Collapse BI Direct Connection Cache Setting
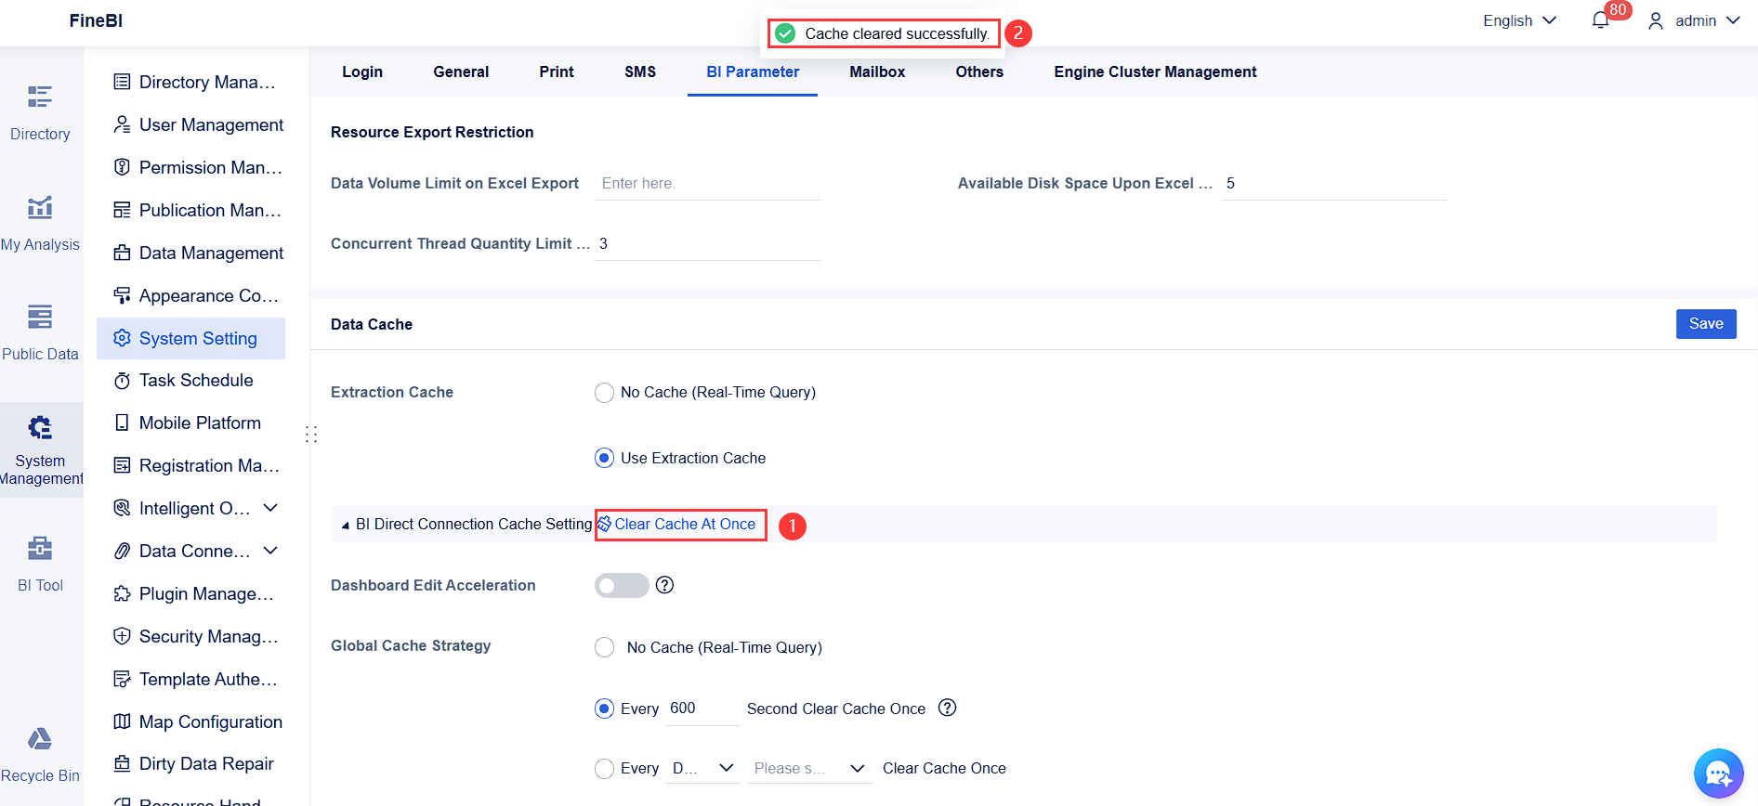Viewport: 1758px width, 806px height. pos(346,525)
